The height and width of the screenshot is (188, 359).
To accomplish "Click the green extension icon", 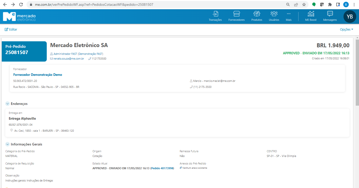I will click(x=314, y=5).
